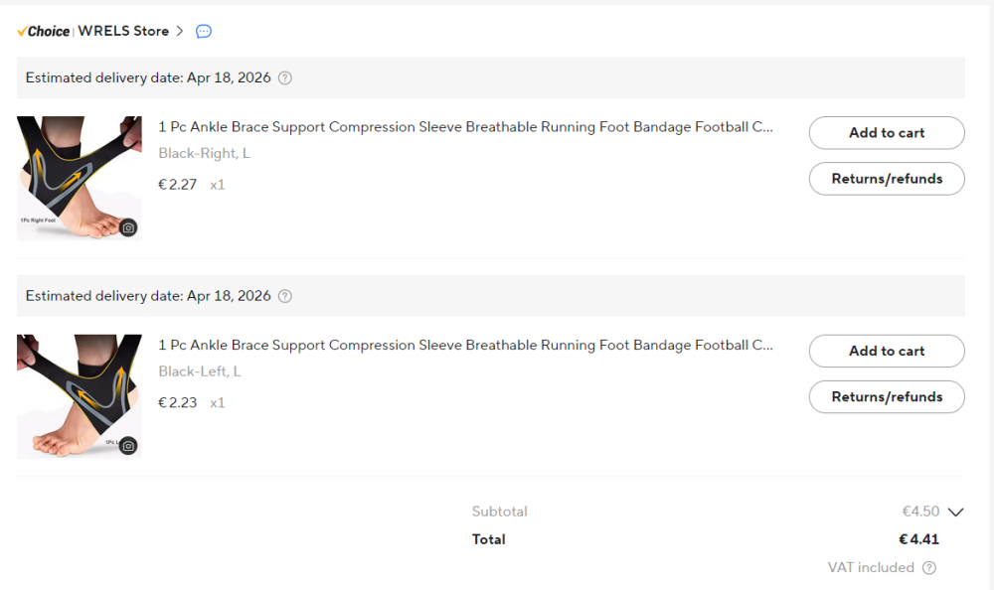This screenshot has width=994, height=590.
Task: Click the Choice badge logo
Action: pyautogui.click(x=43, y=31)
